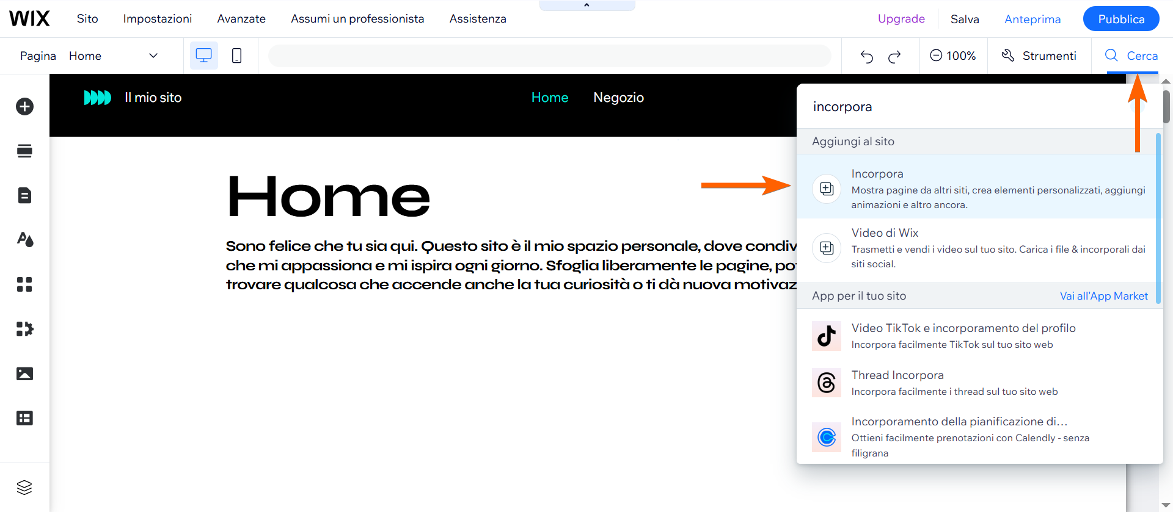Click the Upgrade link
This screenshot has height=512, width=1173.
point(901,18)
